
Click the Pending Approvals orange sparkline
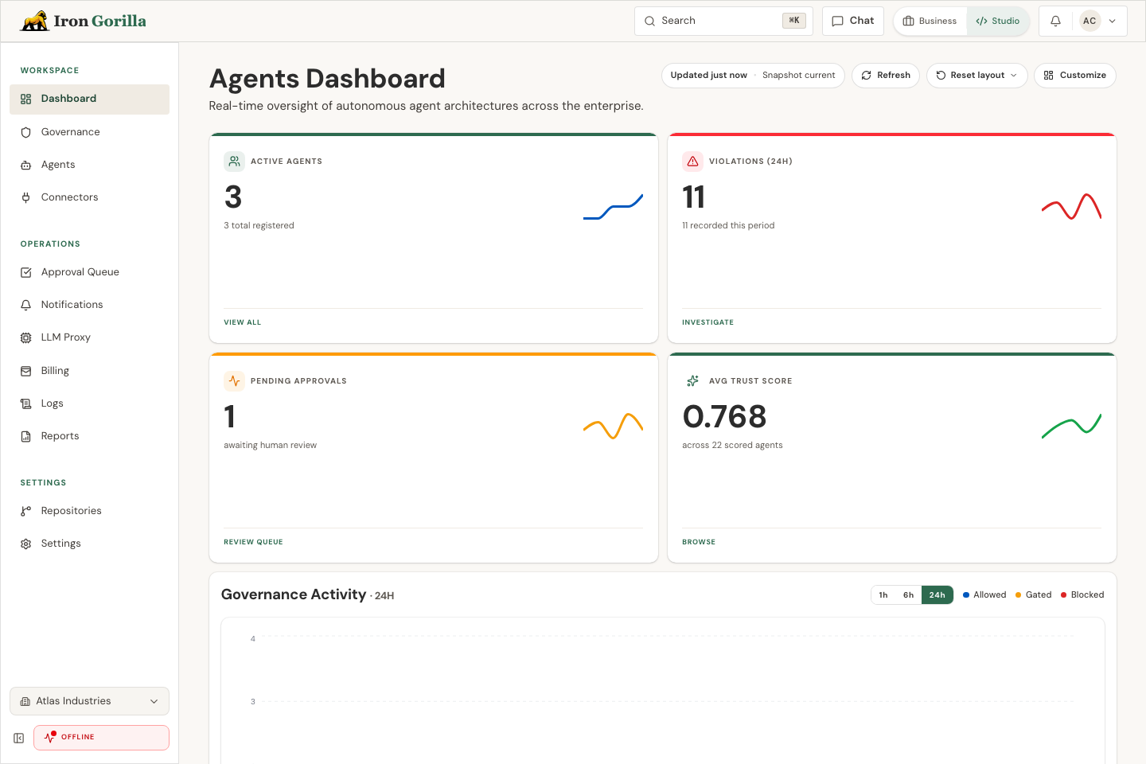[613, 427]
